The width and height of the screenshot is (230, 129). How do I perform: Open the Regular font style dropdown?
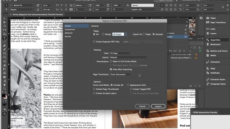[x=34, y=10]
